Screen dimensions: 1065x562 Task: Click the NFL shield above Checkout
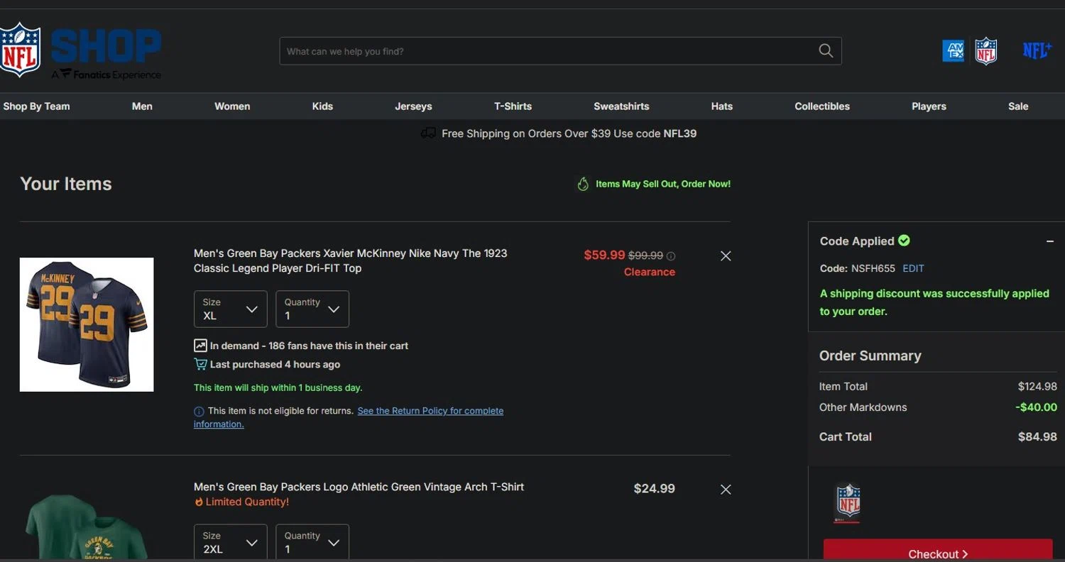click(x=848, y=503)
